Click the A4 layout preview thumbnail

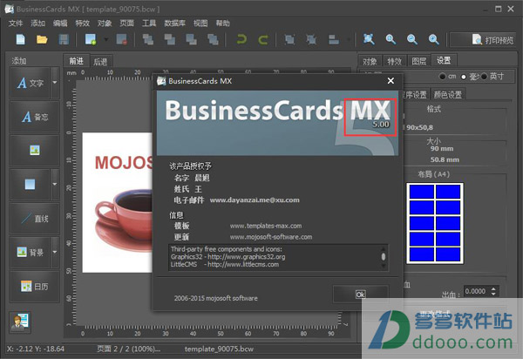point(435,223)
